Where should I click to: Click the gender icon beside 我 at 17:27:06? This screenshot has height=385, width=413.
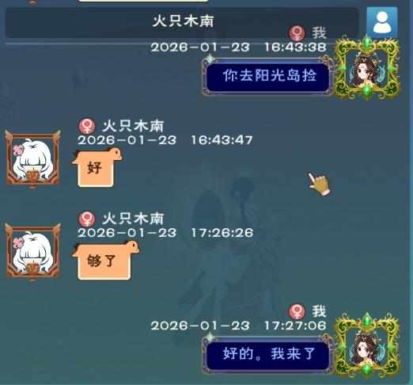pos(297,311)
